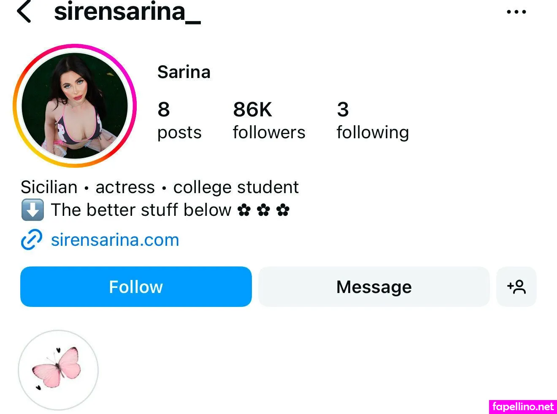
Task: Tap the college student bio text
Action: pos(236,187)
